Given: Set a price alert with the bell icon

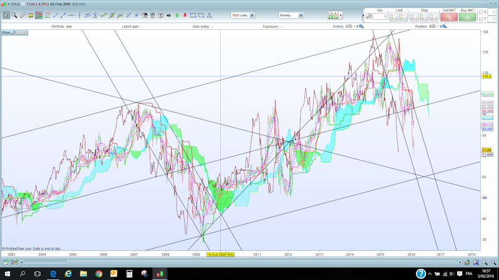Looking at the screenshot, I should coord(31,15).
